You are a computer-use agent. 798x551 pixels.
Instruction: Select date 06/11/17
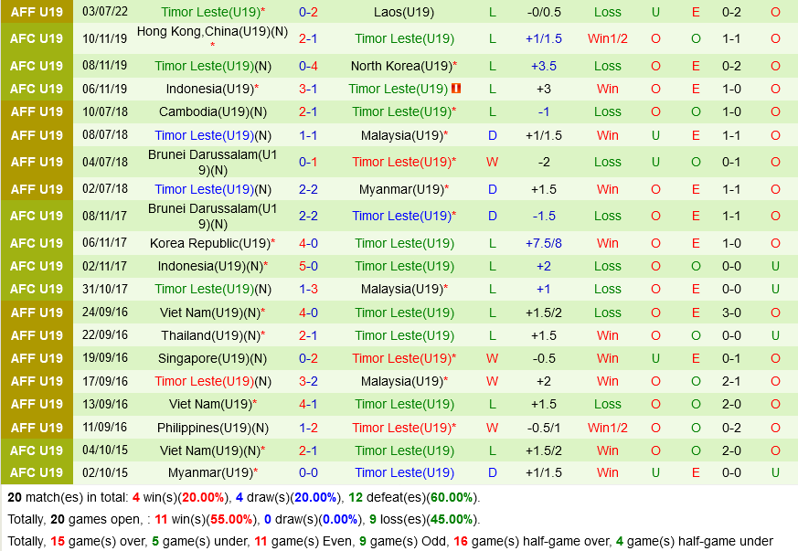tap(105, 243)
